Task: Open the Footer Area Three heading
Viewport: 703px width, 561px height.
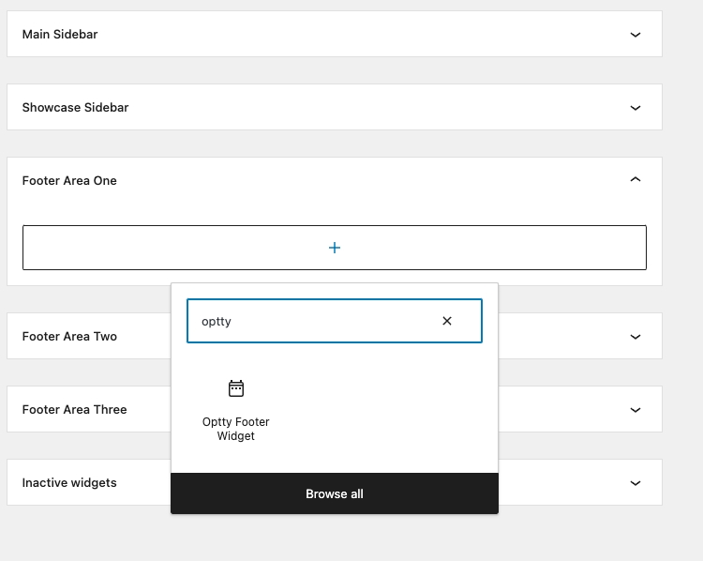Action: pos(74,409)
